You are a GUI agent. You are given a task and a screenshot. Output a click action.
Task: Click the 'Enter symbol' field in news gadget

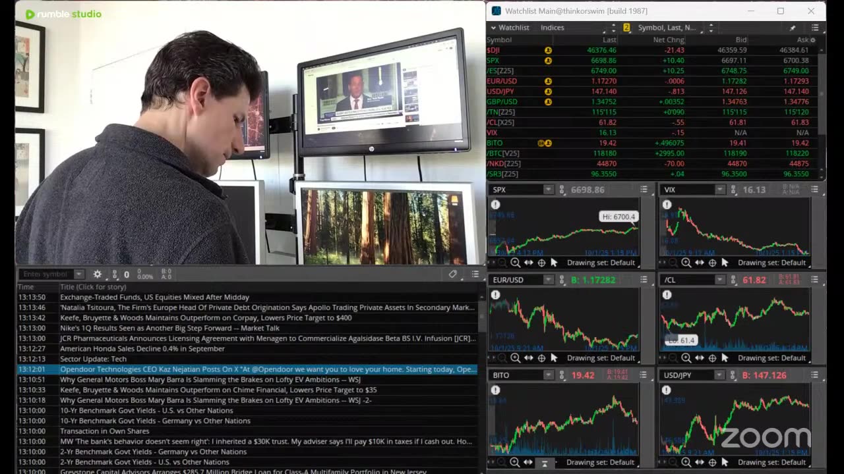(x=45, y=275)
